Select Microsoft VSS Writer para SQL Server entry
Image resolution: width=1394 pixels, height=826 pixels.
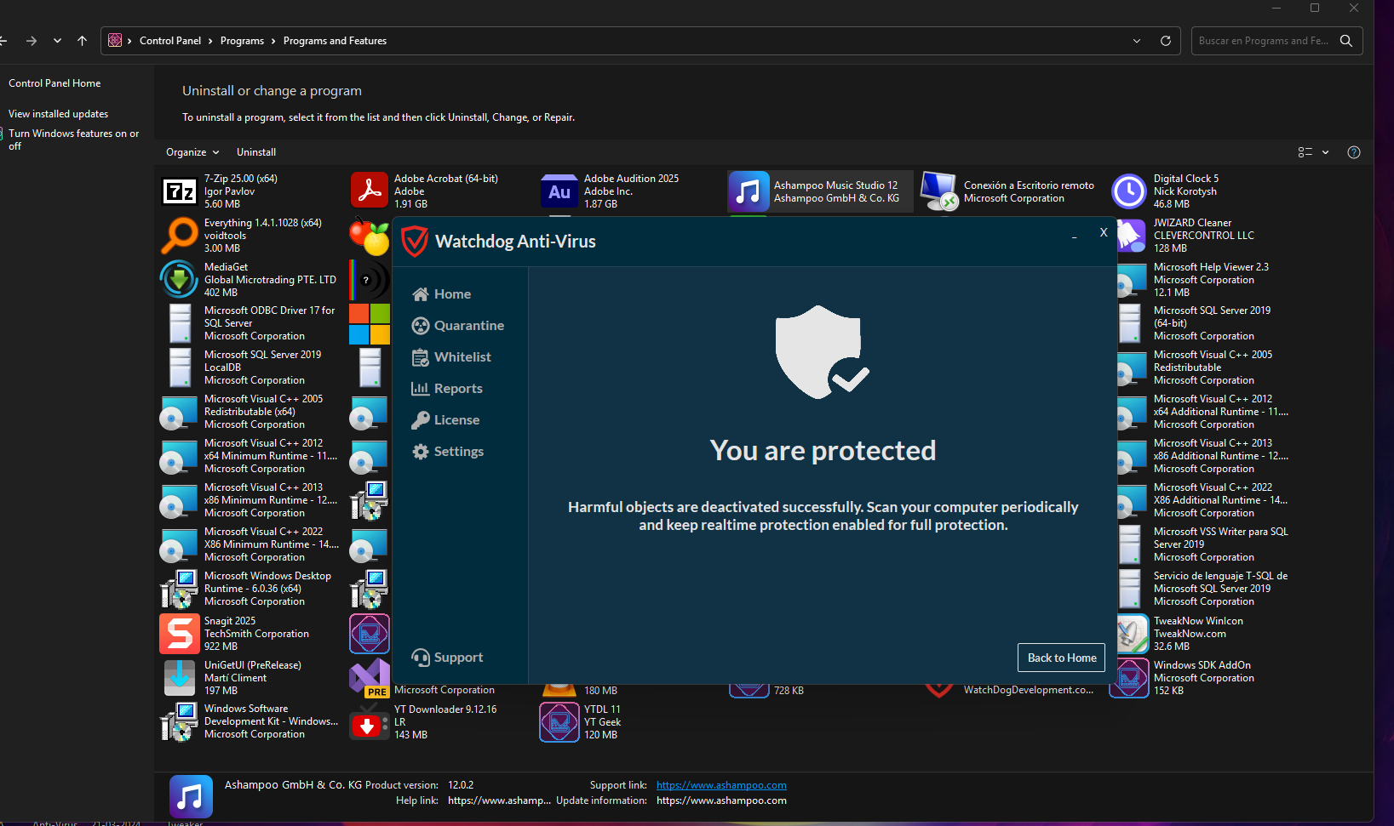1203,544
